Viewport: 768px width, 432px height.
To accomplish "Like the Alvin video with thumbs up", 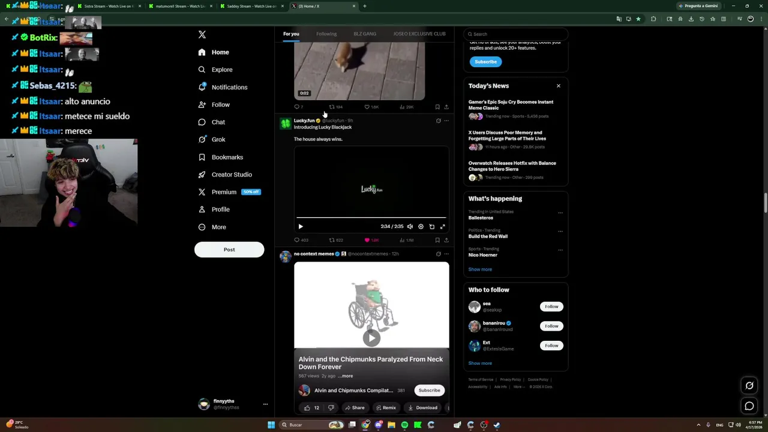I will [x=311, y=408].
